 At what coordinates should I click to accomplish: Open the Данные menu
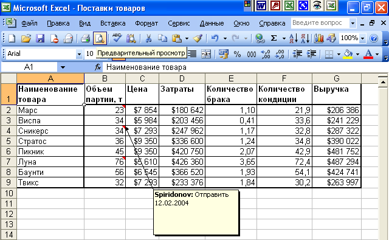(212, 24)
